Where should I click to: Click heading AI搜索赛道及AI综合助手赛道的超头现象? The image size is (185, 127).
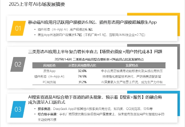pyautogui.click(x=65, y=97)
